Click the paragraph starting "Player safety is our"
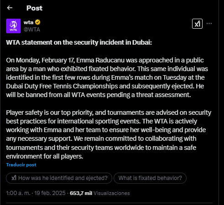This screenshot has width=224, height=205. coord(109,134)
